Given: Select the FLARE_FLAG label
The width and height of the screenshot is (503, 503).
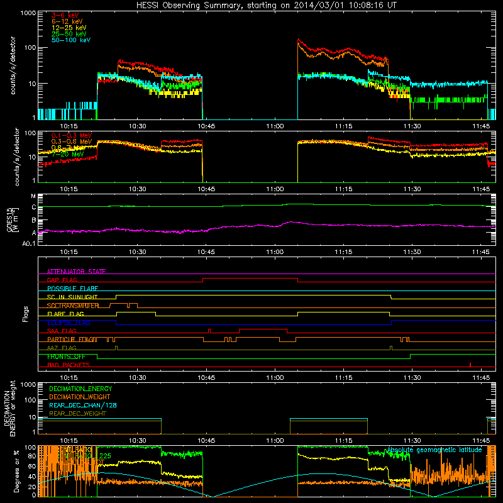Looking at the screenshot, I should coord(65,314).
